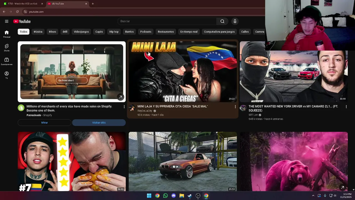Open the orange BMW 35:53 video thumbnail
Image resolution: width=355 pixels, height=200 pixels.
(x=183, y=161)
